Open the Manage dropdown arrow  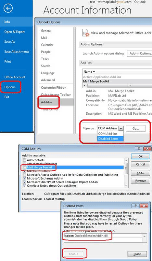(x=121, y=128)
